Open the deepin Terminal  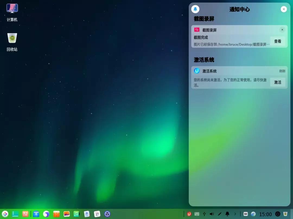click(15, 214)
